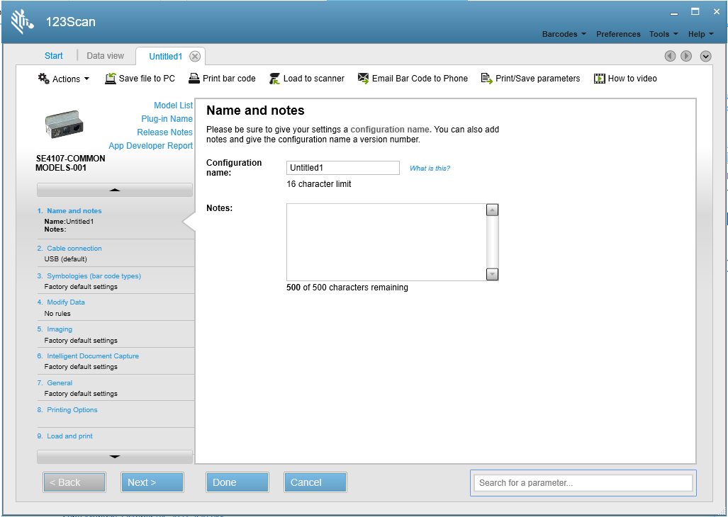The width and height of the screenshot is (728, 517).
Task: Open the Tools menu
Action: 663,34
